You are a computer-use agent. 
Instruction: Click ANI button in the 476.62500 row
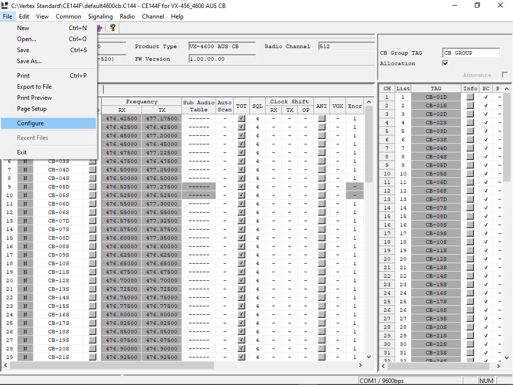click(321, 255)
